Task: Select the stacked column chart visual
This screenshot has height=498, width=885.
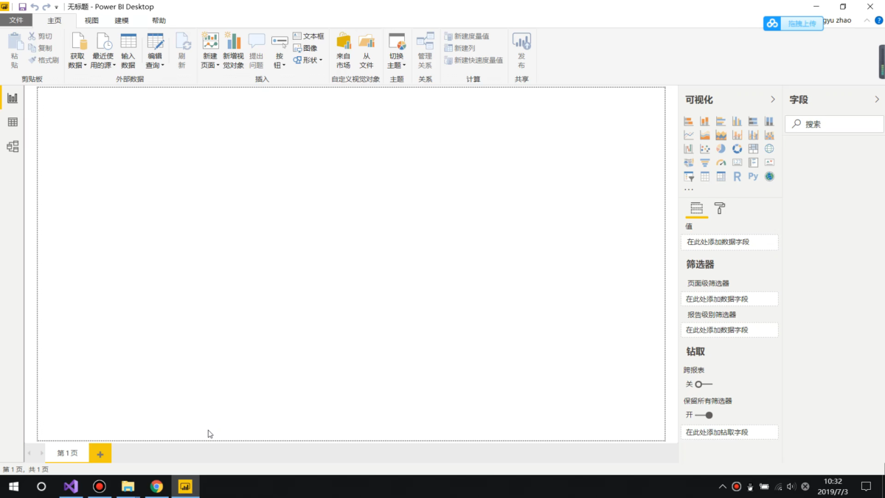Action: pyautogui.click(x=704, y=121)
